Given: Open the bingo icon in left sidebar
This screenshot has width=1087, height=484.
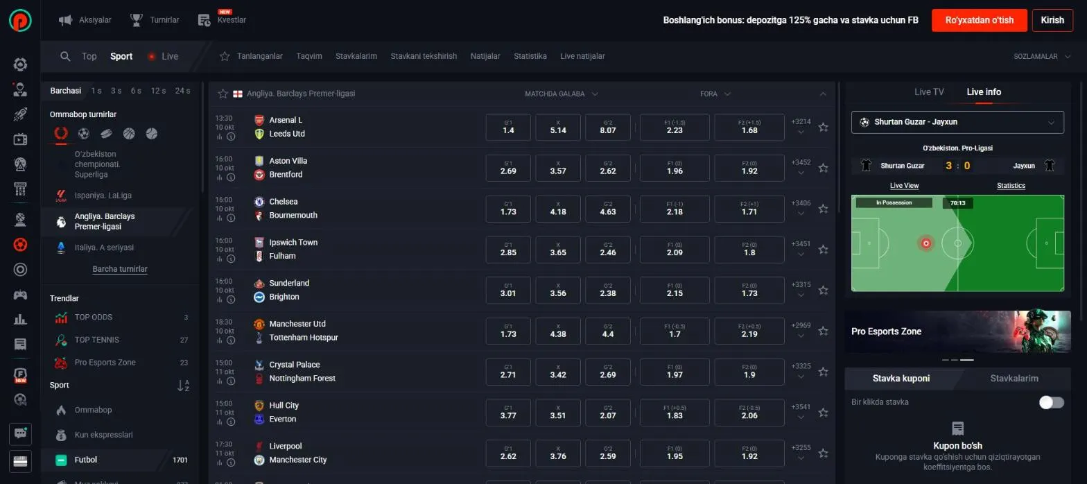Looking at the screenshot, I should click(20, 189).
